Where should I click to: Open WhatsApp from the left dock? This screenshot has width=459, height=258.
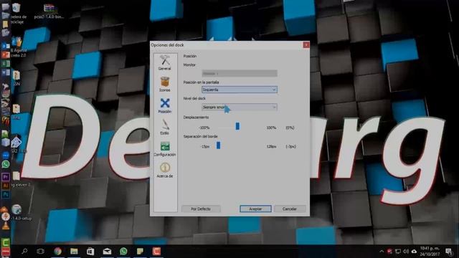click(6, 164)
